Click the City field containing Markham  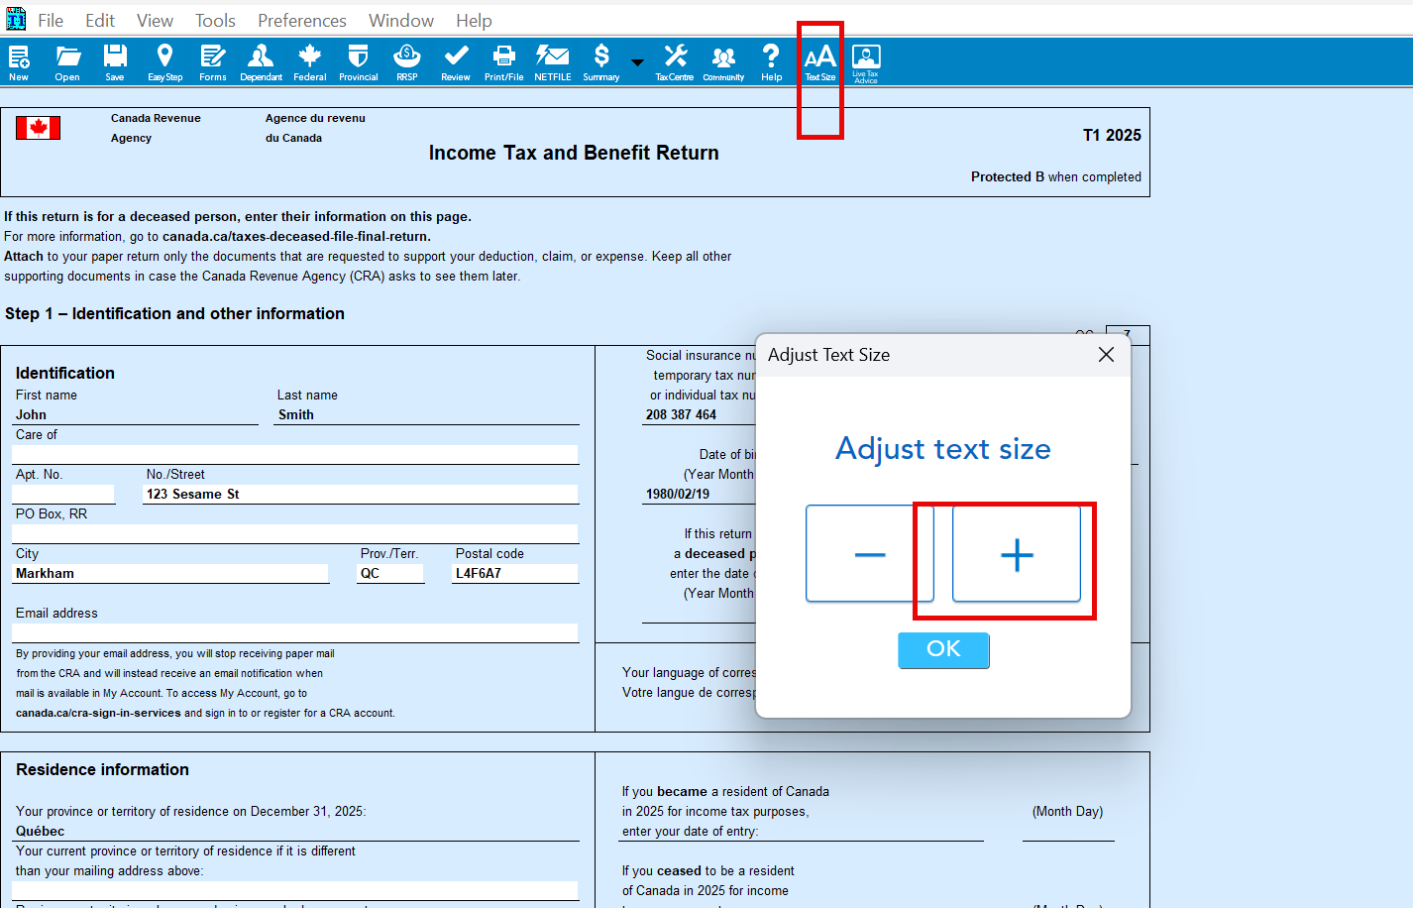[x=170, y=574]
